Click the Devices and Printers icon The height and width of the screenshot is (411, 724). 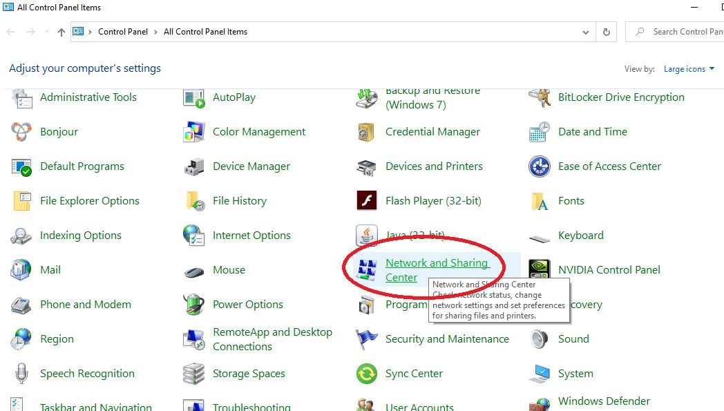[x=367, y=167]
